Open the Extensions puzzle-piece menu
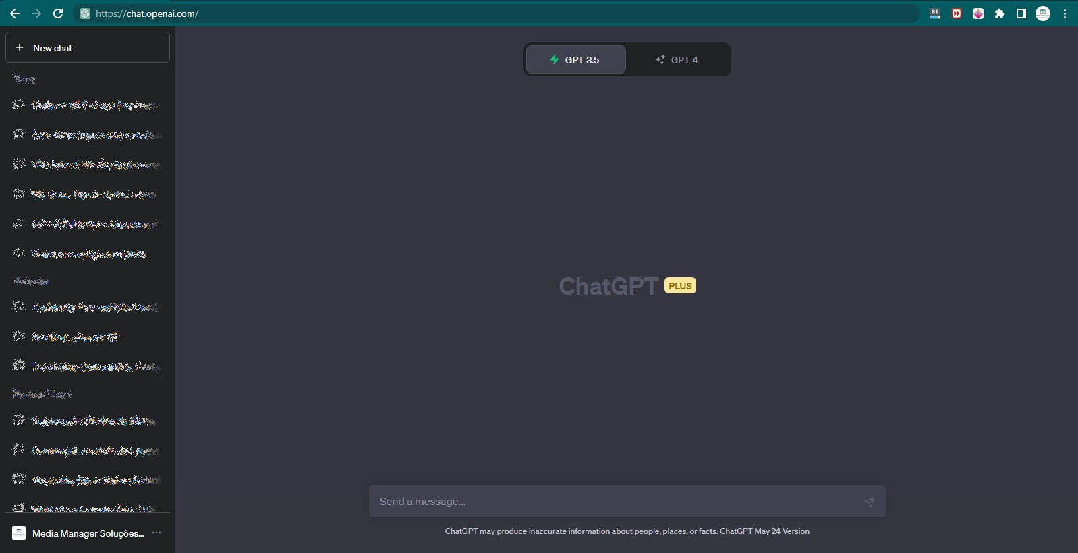The image size is (1078, 553). pos(1000,13)
